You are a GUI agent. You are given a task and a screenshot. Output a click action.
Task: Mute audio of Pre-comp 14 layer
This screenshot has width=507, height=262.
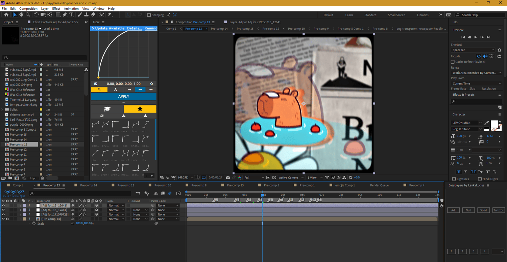click(x=7, y=219)
